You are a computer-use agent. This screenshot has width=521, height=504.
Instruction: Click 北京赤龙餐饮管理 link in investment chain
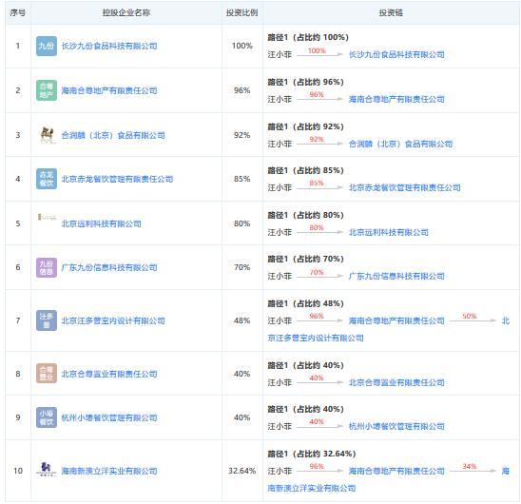pyautogui.click(x=404, y=188)
